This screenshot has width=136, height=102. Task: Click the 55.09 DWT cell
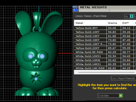127,48
